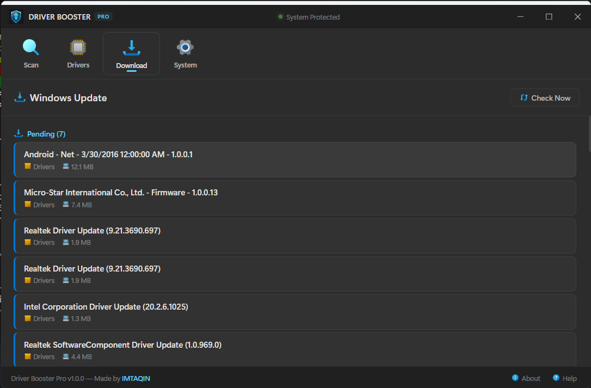Open the Scan magnifier icon
Viewport: 591px width, 388px height.
pyautogui.click(x=31, y=47)
